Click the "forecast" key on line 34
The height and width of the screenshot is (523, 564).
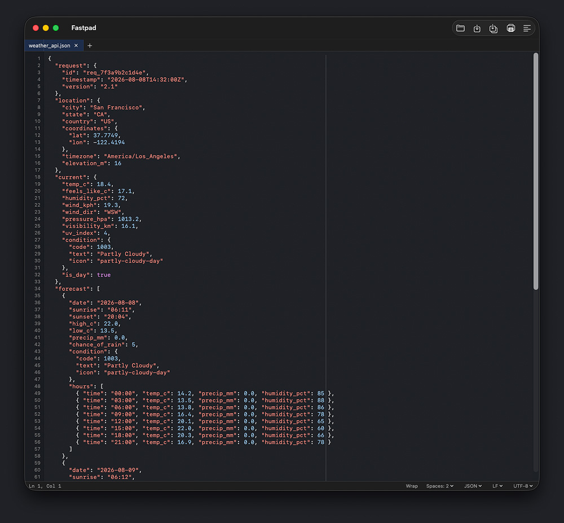coord(72,289)
